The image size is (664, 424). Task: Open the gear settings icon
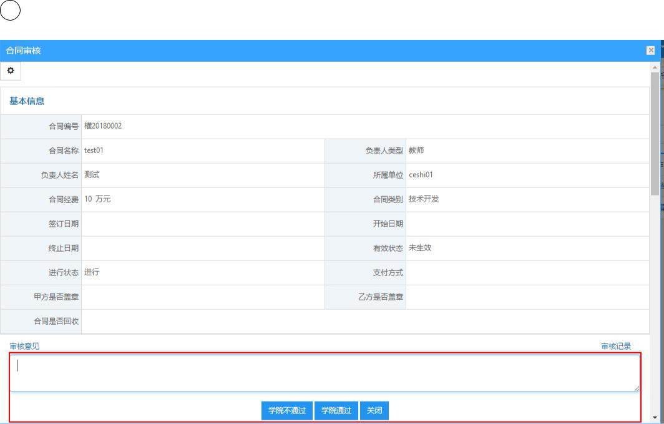click(11, 71)
